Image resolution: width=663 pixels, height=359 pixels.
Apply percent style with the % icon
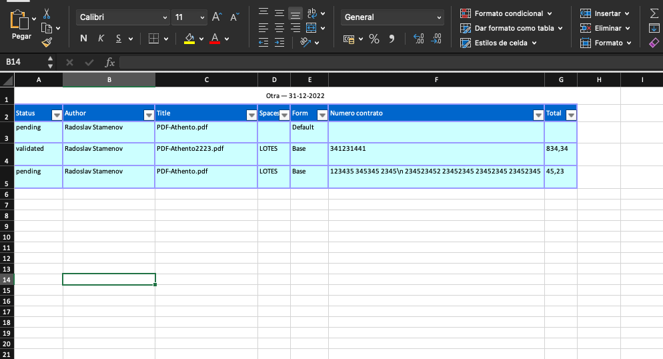click(x=374, y=39)
